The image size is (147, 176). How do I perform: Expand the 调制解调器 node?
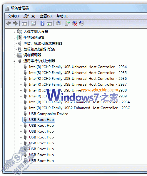coord(14,55)
